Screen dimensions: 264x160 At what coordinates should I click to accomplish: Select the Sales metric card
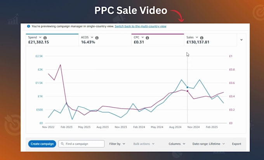pyautogui.click(x=210, y=40)
